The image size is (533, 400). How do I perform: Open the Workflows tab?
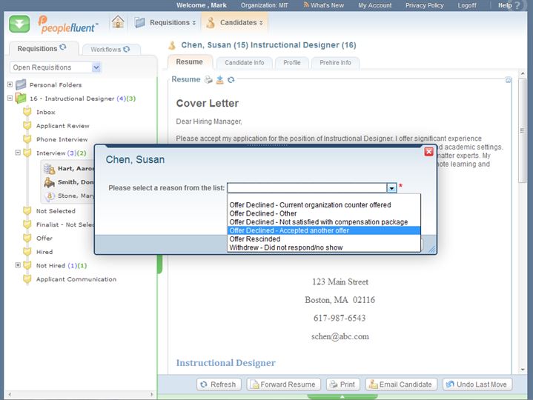tap(105, 50)
